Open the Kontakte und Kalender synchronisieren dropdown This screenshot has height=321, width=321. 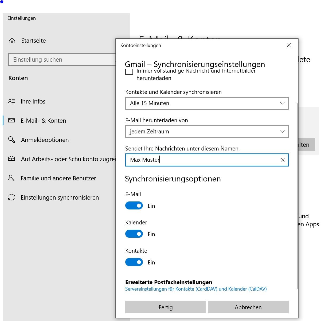click(x=207, y=103)
